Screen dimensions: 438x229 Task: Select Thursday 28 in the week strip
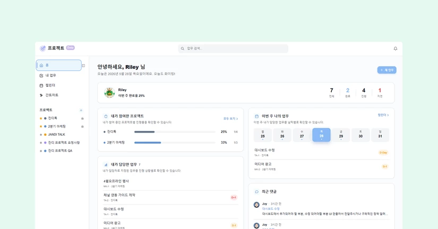click(x=321, y=135)
